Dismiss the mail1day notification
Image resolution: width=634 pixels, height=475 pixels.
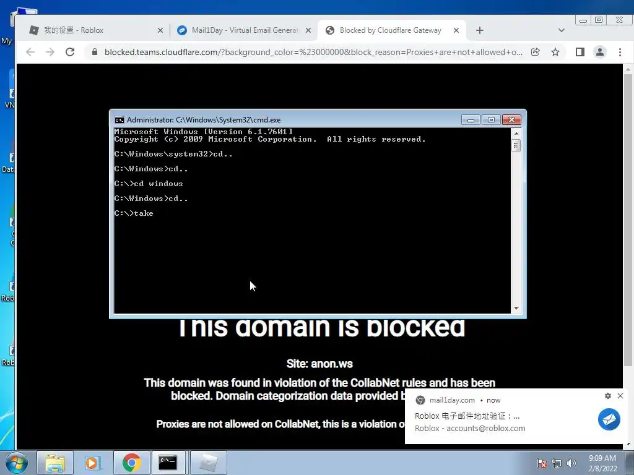pyautogui.click(x=620, y=396)
